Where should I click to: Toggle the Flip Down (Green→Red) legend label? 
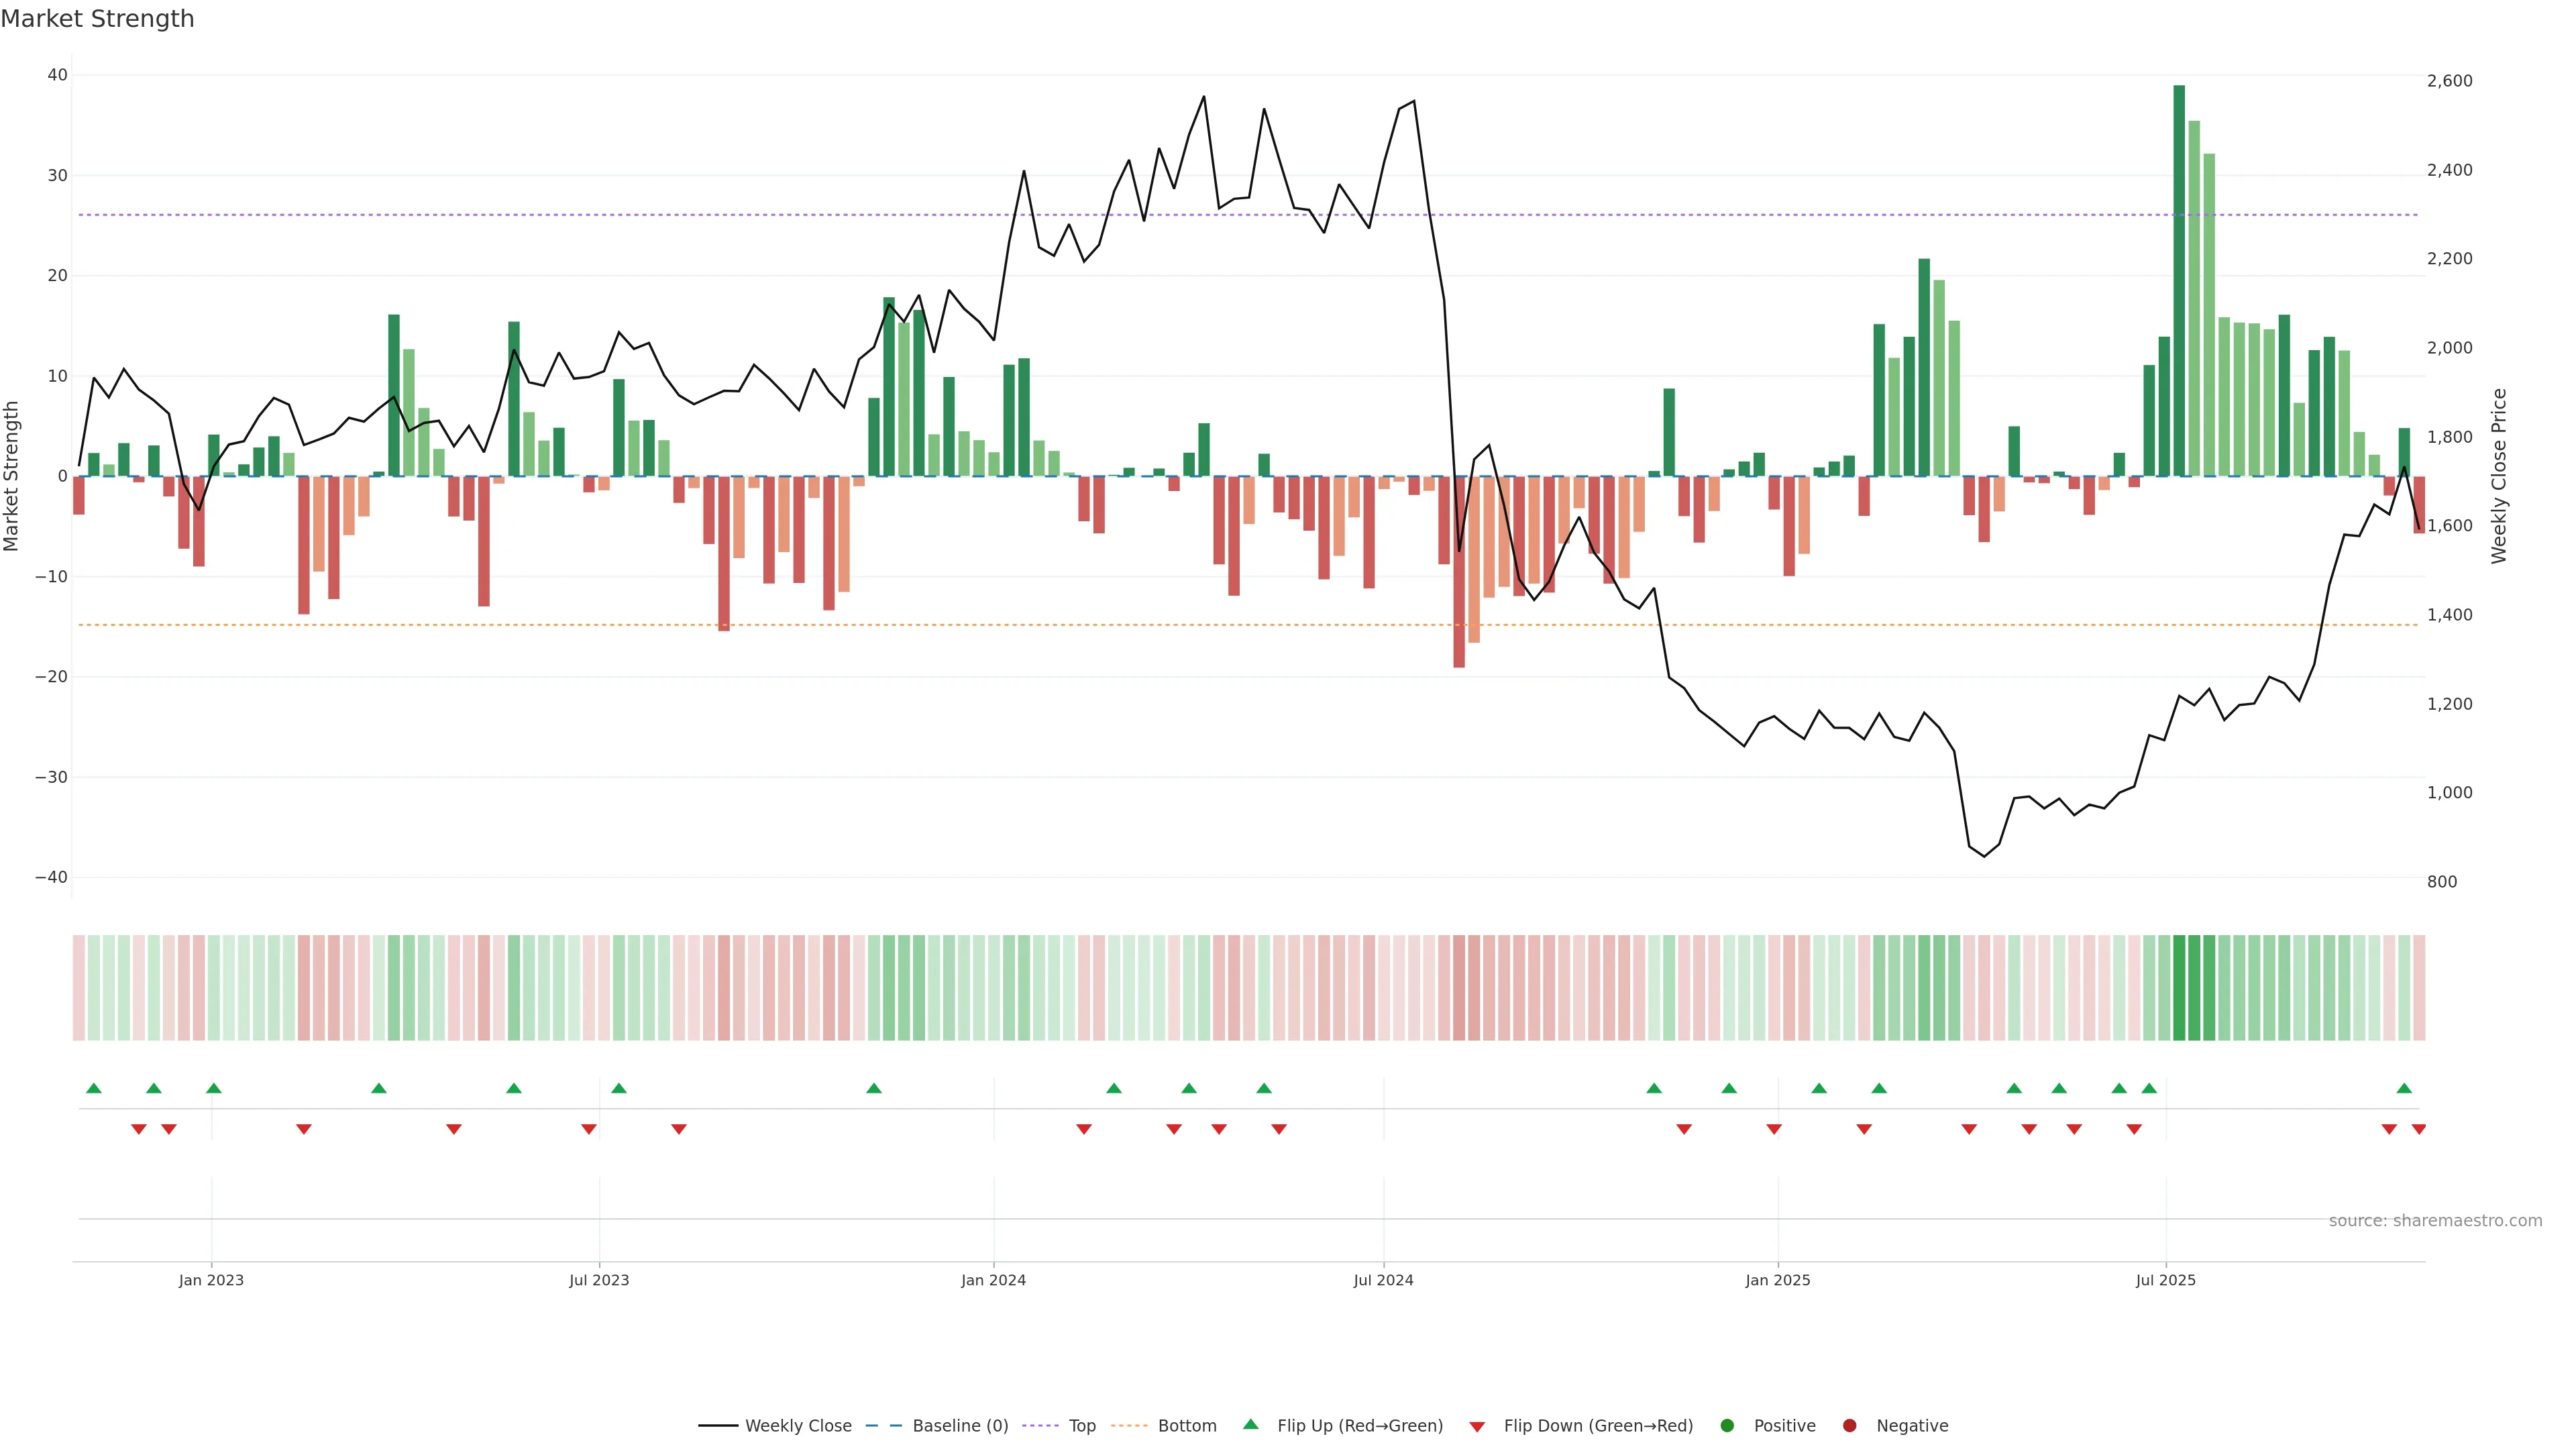tap(1598, 1426)
